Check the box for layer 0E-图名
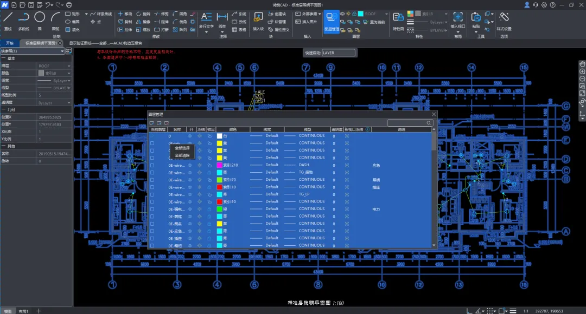586x314 pixels. (152, 224)
